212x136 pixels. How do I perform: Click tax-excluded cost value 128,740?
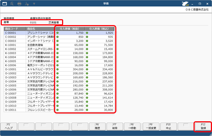78,98
